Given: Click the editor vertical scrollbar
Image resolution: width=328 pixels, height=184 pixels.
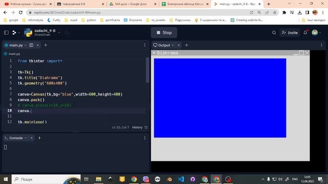Looking at the screenshot, I should 148,70.
